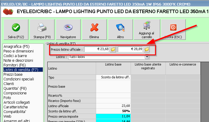Image resolution: width=209 pixels, height=122 pixels.
Task: Click the Salva (F12) green checkmark button
Action: tap(16, 30)
